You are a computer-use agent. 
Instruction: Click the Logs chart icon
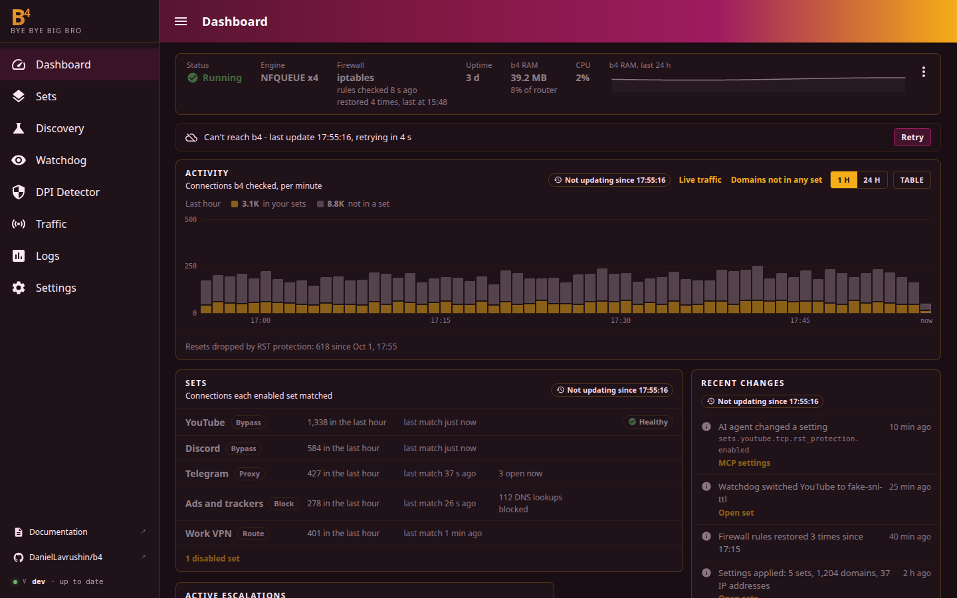point(19,256)
